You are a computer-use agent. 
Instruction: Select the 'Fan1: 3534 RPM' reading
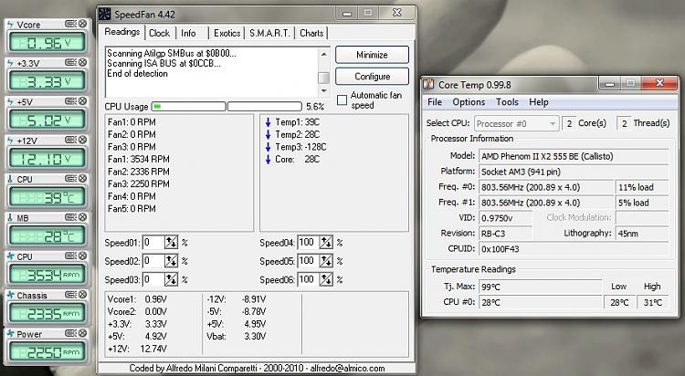[139, 160]
